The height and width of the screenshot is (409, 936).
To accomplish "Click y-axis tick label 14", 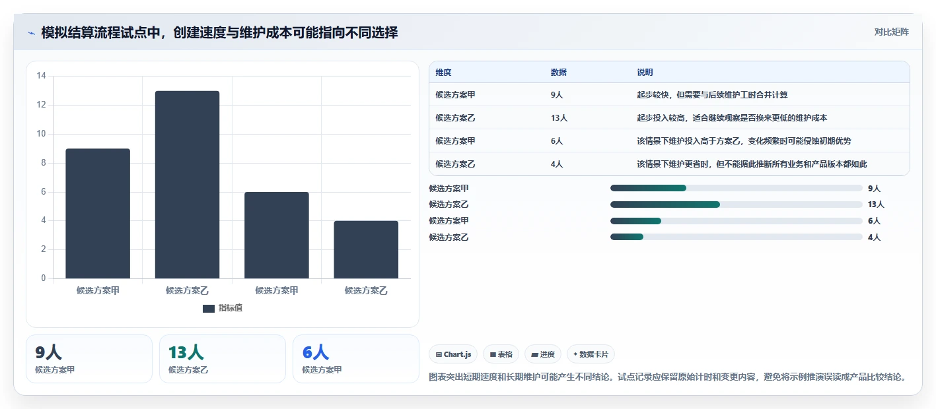I will [x=41, y=76].
